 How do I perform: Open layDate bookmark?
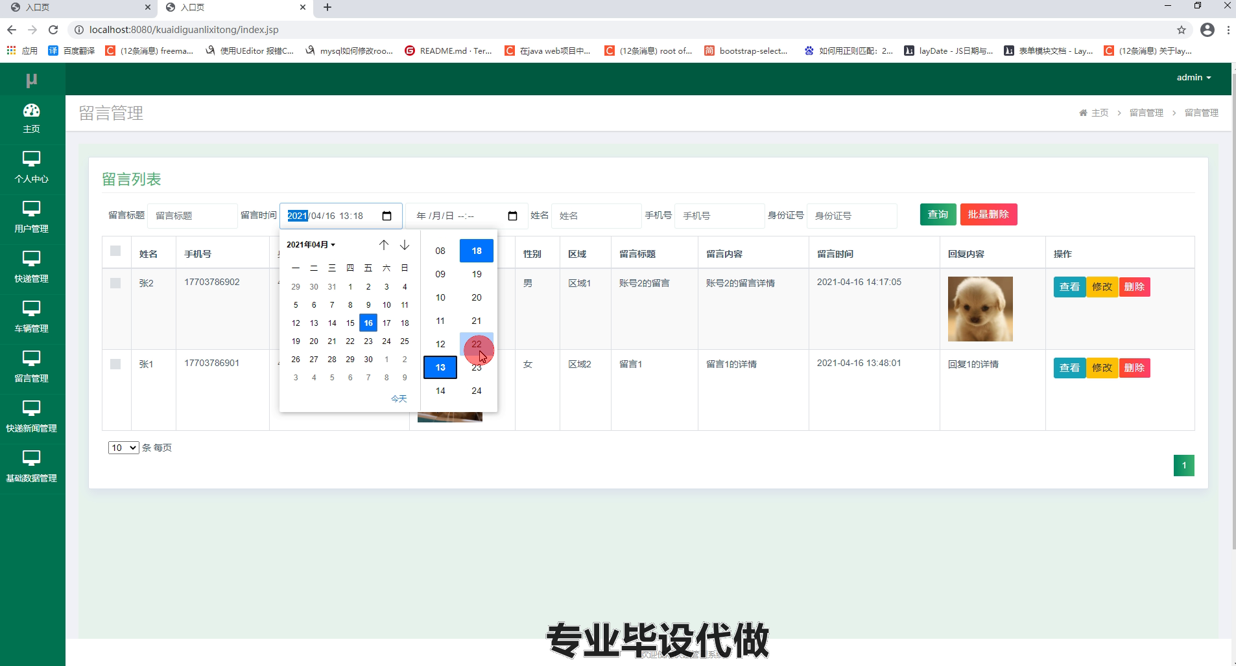tap(949, 51)
